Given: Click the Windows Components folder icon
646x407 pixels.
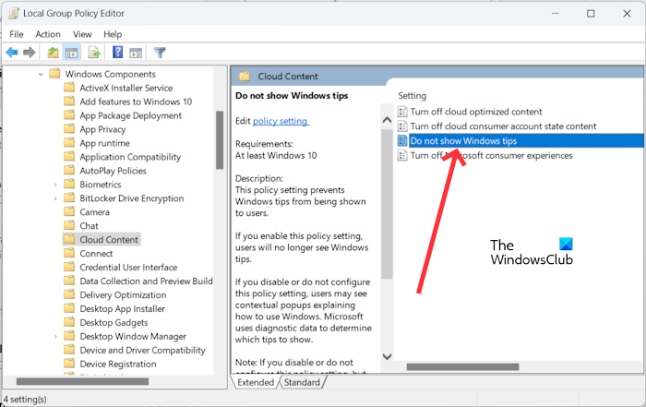Looking at the screenshot, I should tap(54, 74).
